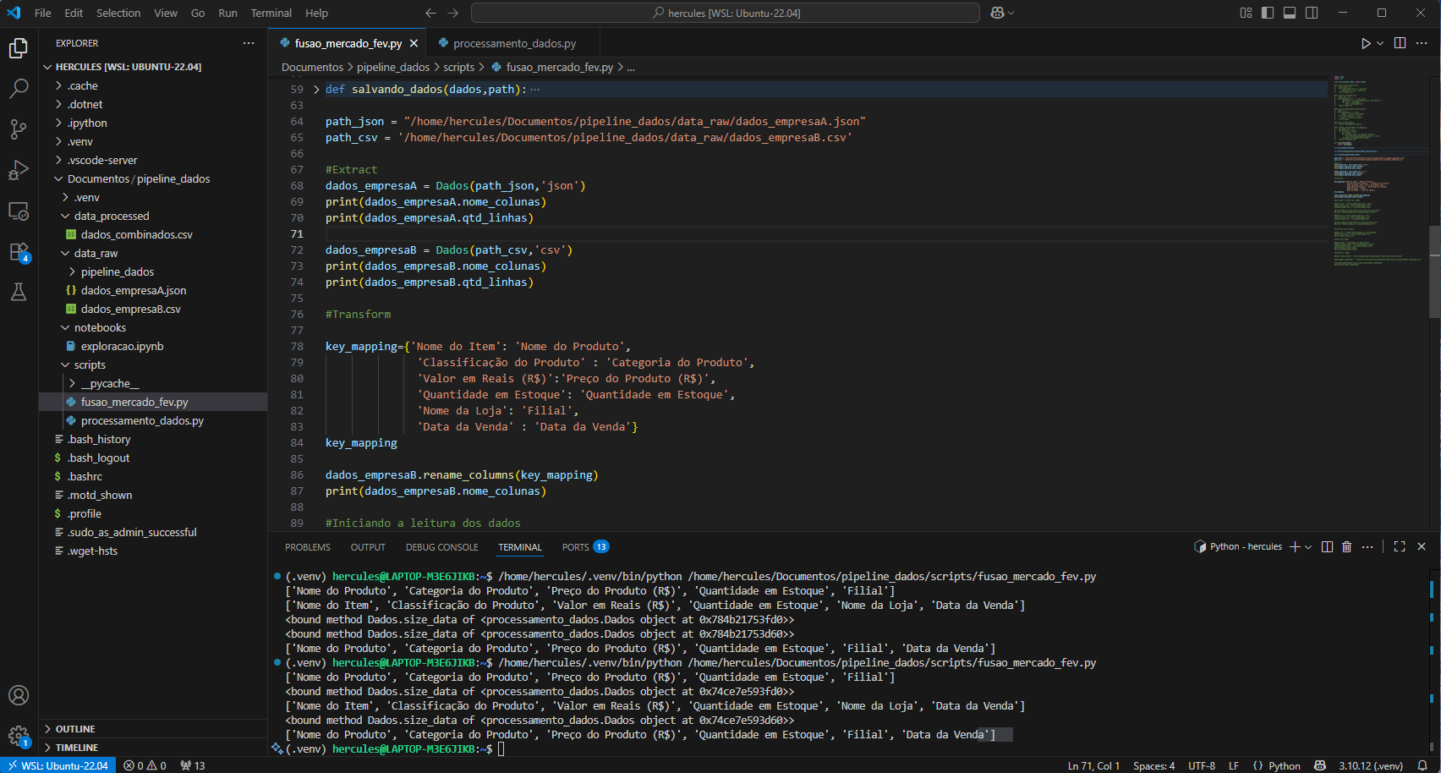This screenshot has width=1441, height=773.
Task: Expand the __pycache__ folder
Action: click(x=152, y=383)
